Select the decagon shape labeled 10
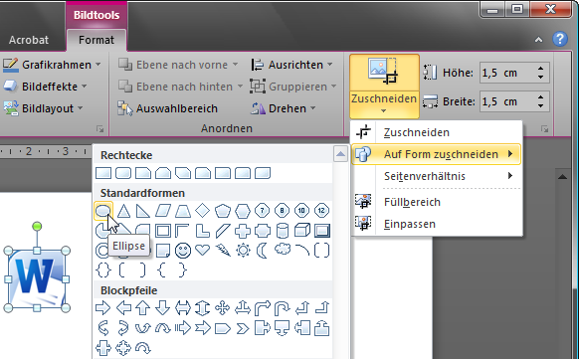This screenshot has height=359, width=579. click(301, 211)
